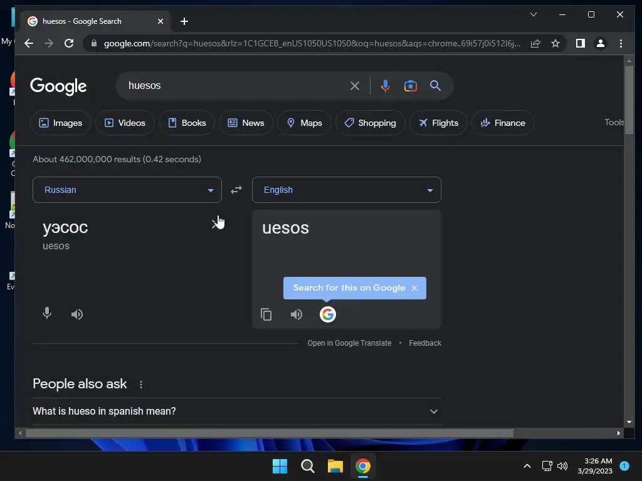
Task: Copy the translation uesos
Action: tap(266, 314)
